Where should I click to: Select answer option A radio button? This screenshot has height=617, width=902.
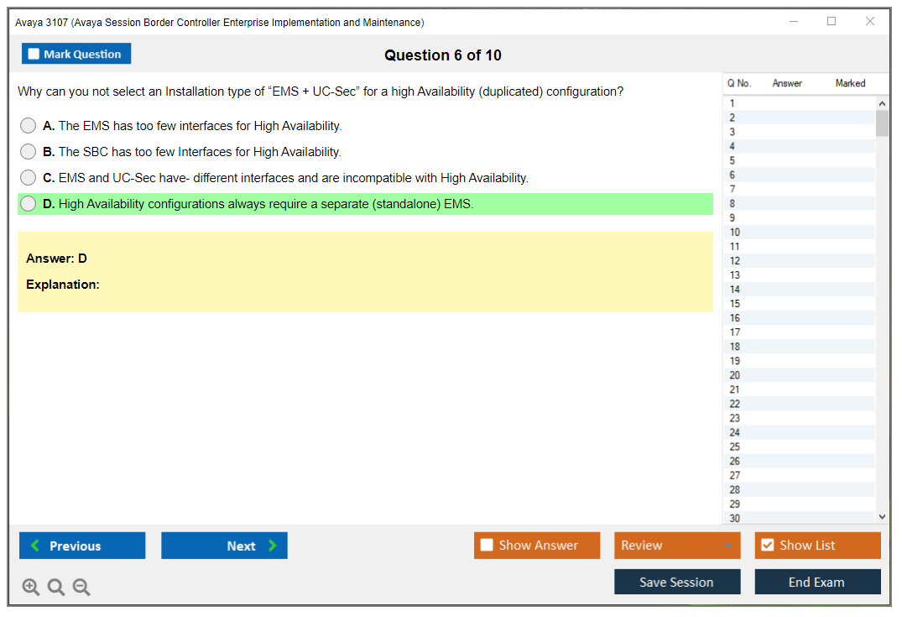pyautogui.click(x=29, y=126)
